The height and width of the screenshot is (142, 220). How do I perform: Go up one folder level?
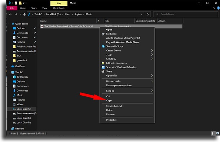pos(24,14)
